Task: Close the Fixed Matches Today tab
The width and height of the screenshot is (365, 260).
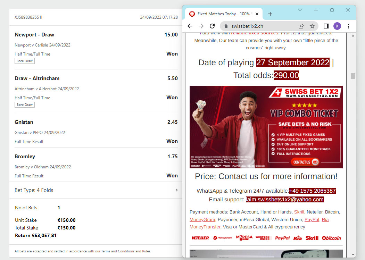Action: [x=257, y=14]
